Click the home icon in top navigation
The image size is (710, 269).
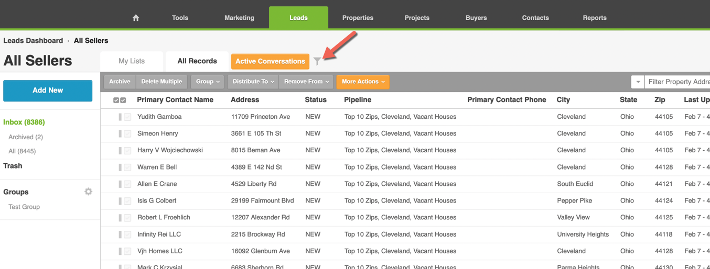pos(136,18)
